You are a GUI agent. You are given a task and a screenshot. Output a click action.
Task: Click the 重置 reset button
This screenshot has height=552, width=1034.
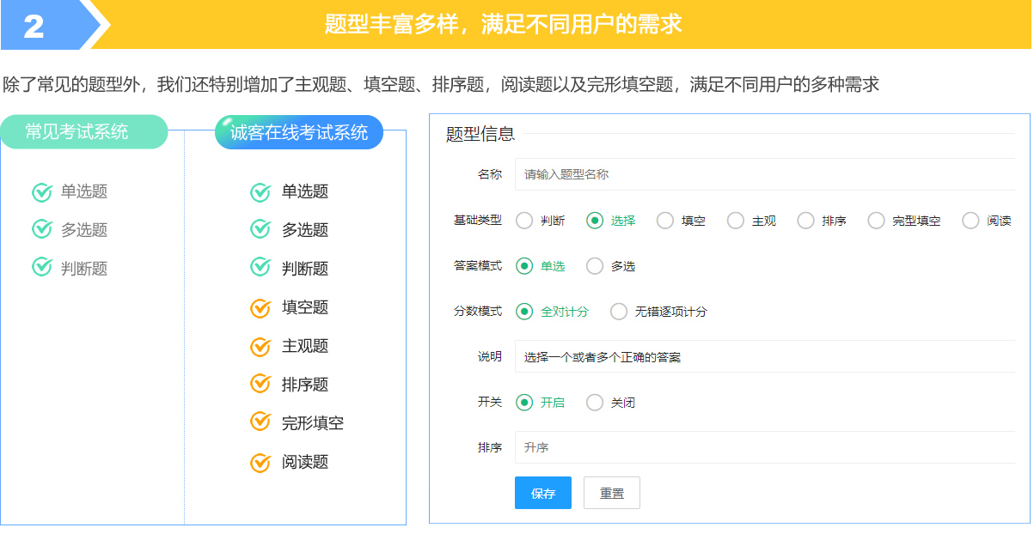(x=612, y=493)
